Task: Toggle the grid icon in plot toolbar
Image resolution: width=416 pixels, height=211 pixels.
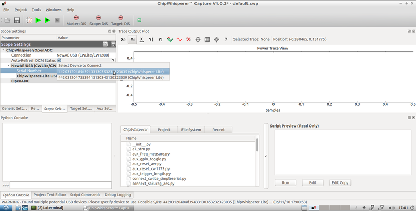Action: point(207,39)
